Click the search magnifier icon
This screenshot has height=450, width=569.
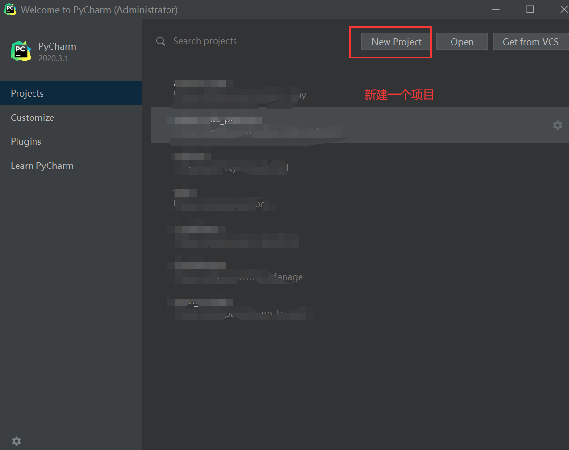[160, 41]
